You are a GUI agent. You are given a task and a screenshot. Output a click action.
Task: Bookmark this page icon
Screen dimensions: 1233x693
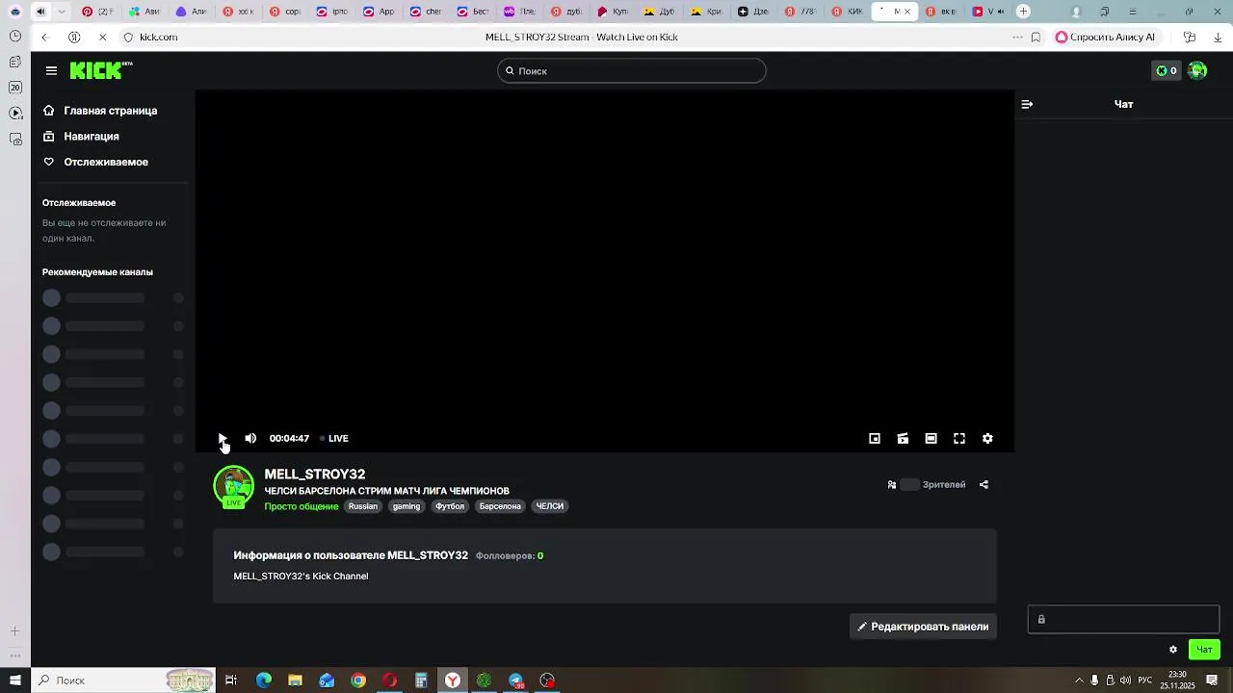tap(1036, 37)
